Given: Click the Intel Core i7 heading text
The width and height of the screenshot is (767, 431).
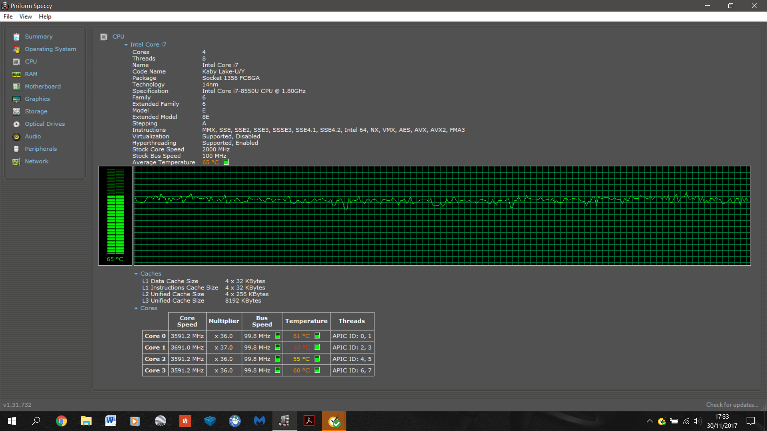Looking at the screenshot, I should (148, 45).
